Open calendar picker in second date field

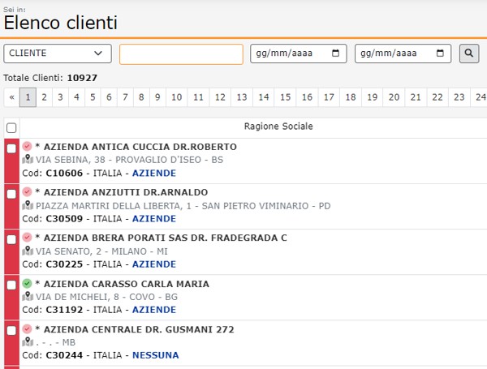tap(441, 54)
